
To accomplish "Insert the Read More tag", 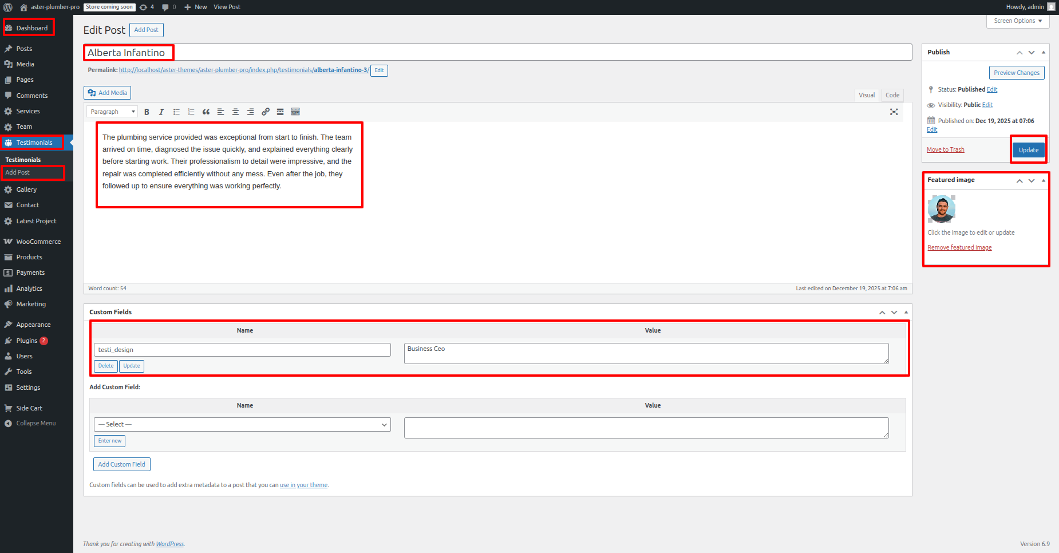I will tap(280, 112).
